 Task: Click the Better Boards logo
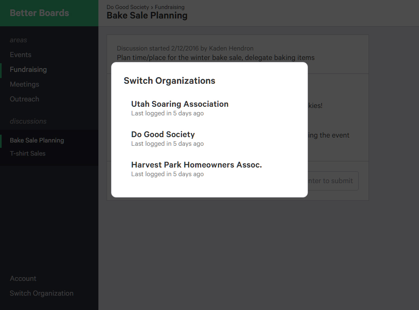coord(39,13)
